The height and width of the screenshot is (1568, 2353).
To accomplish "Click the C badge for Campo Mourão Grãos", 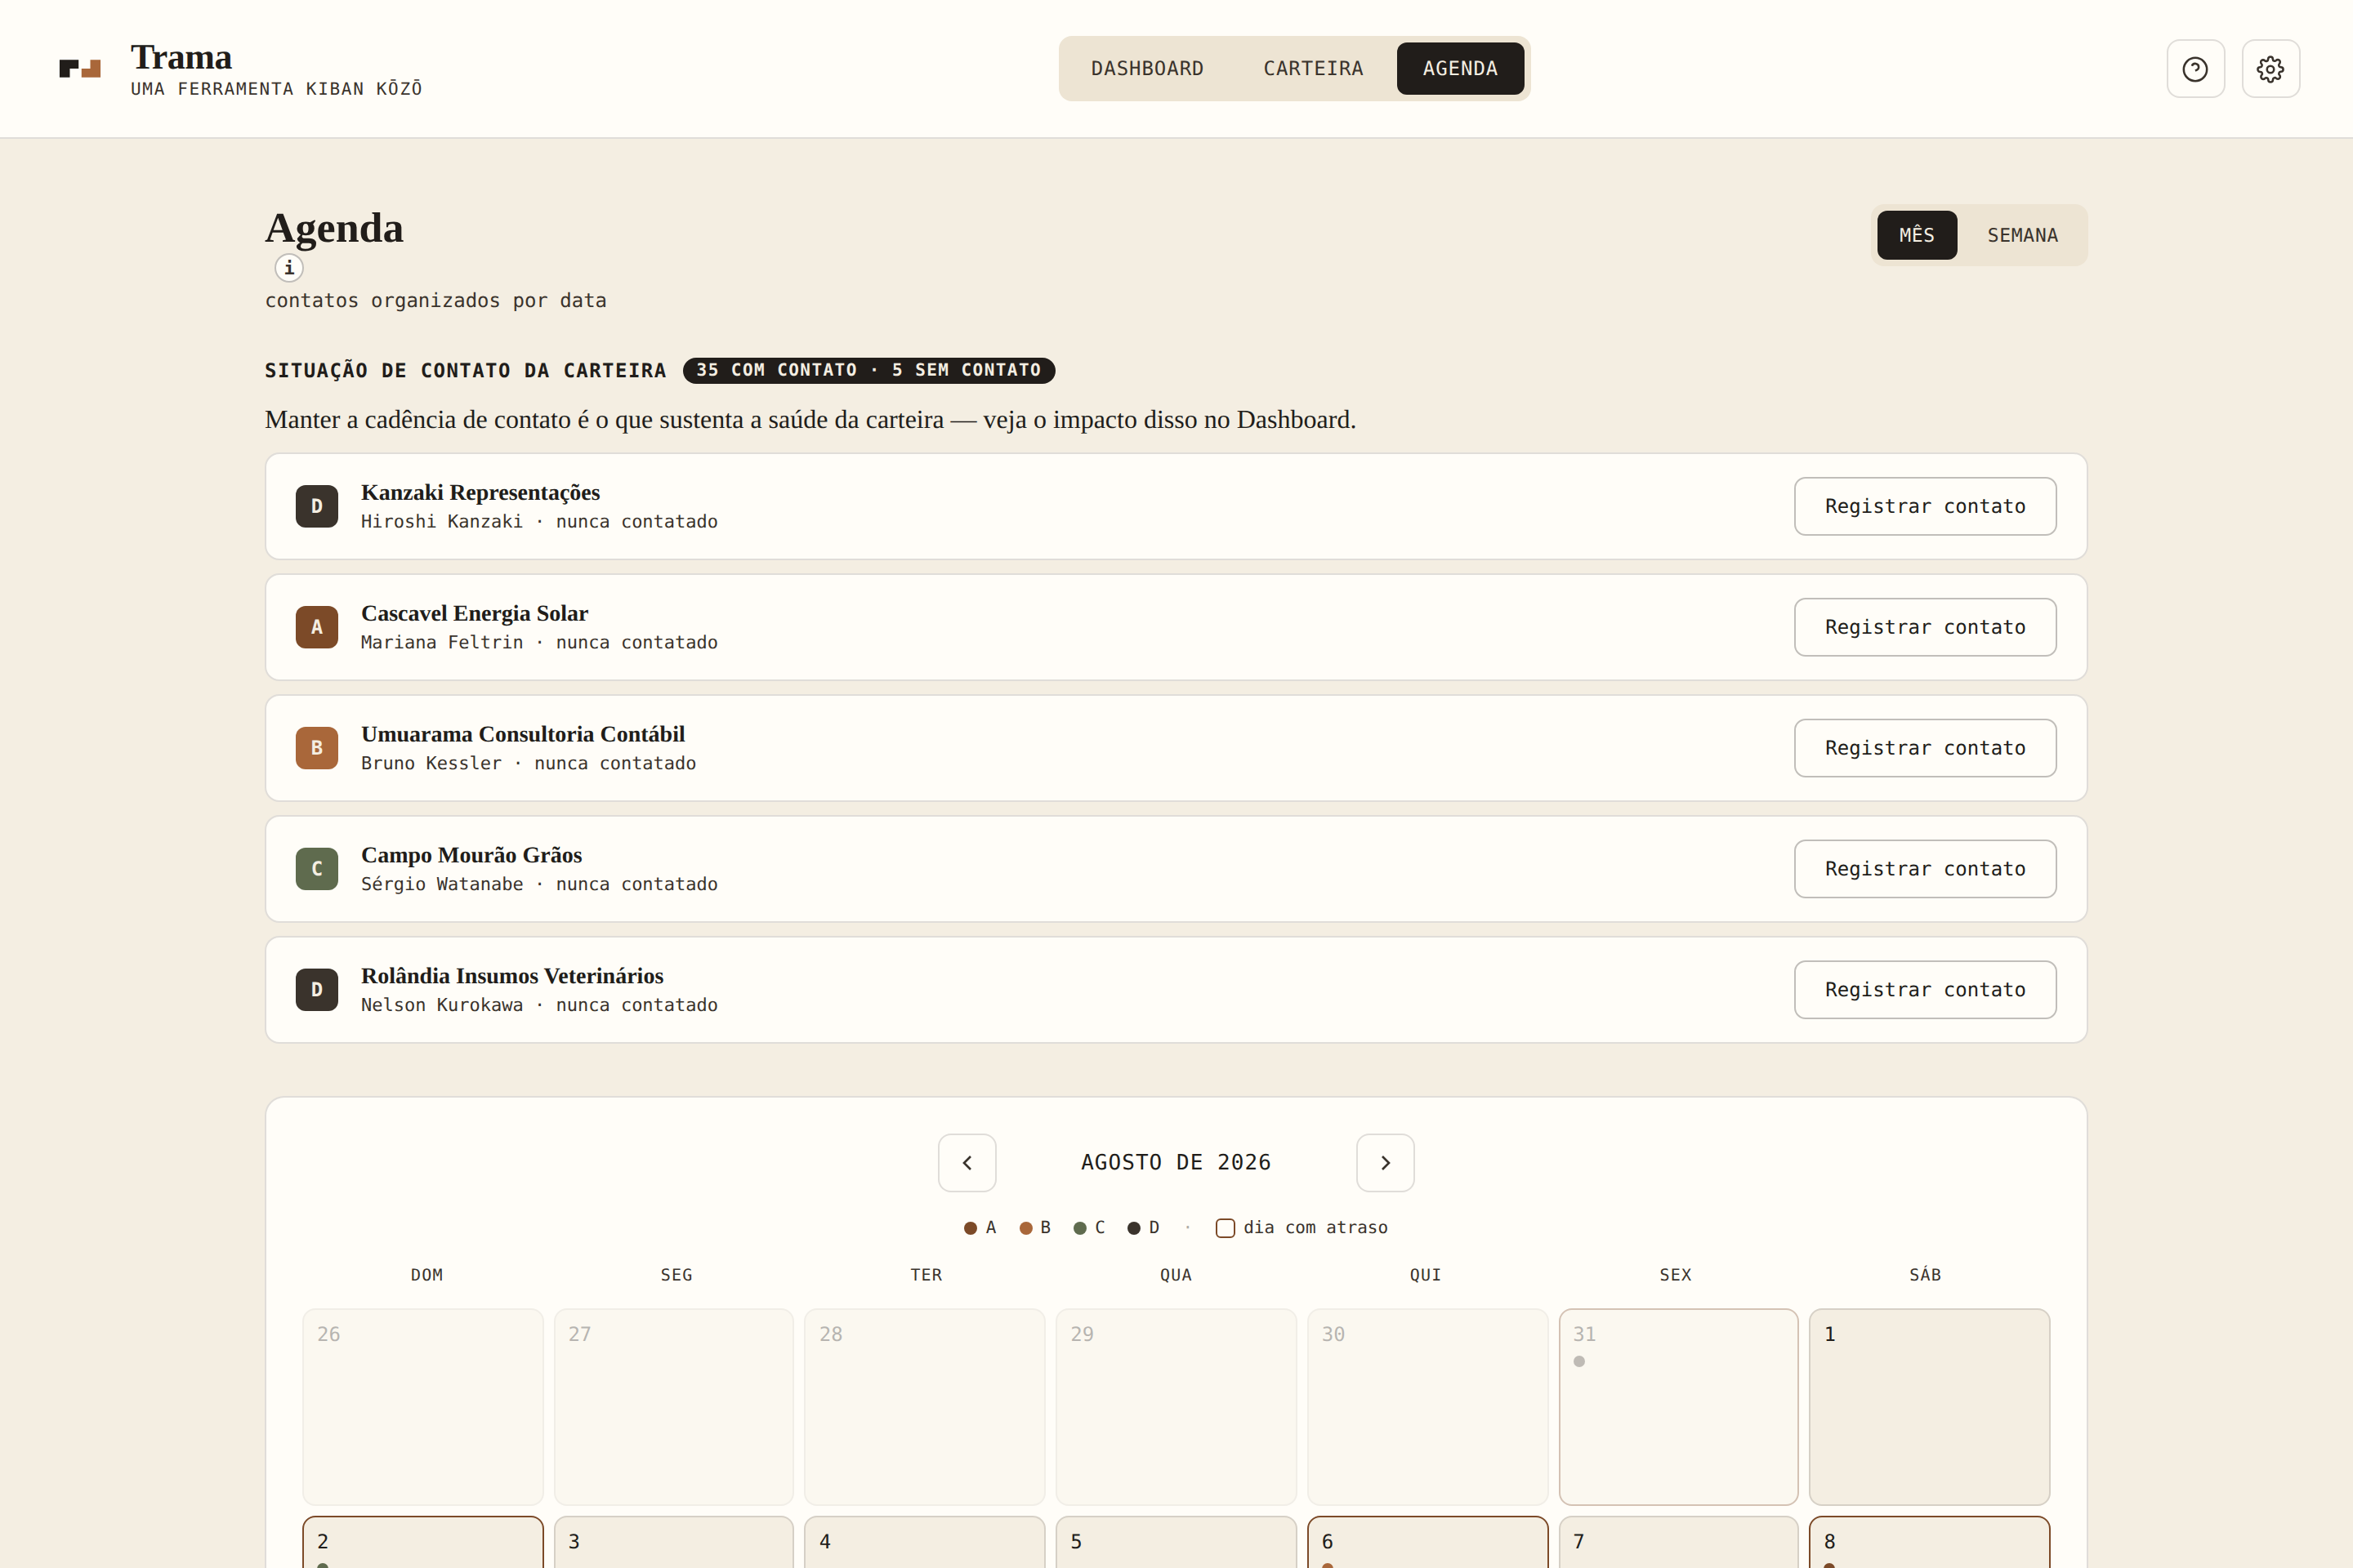I will click(317, 869).
